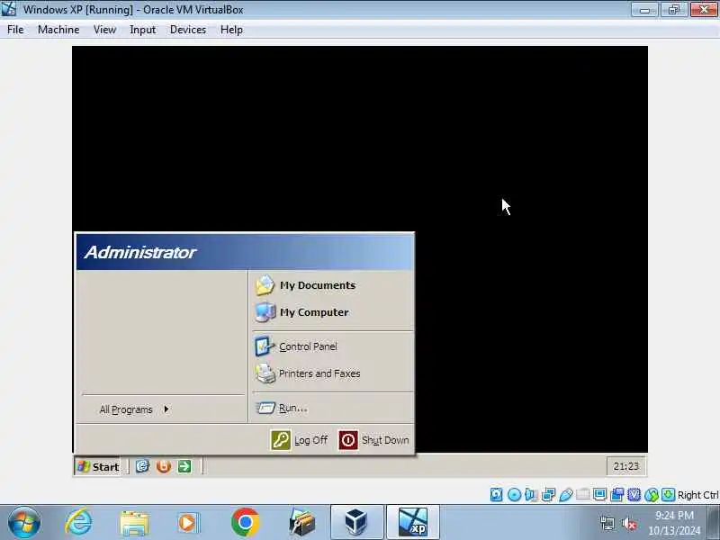Click the Right Ctrl host key label
720x540 pixels.
click(x=698, y=495)
